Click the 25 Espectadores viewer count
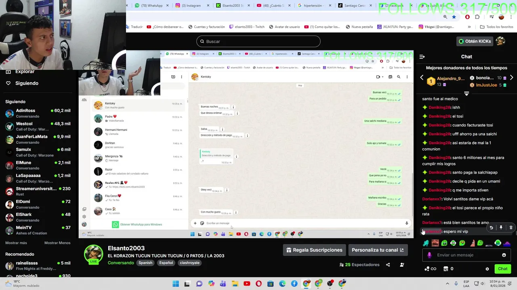Viewport: 517px width, 290px height. click(x=359, y=265)
